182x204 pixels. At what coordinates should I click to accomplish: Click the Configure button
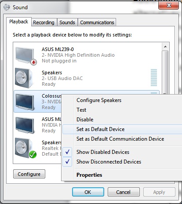tap(29, 174)
